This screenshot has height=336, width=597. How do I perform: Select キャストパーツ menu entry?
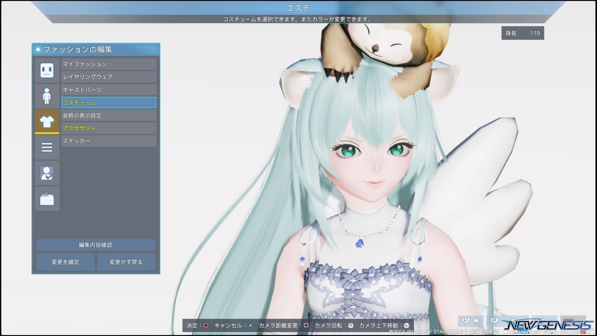pyautogui.click(x=108, y=90)
